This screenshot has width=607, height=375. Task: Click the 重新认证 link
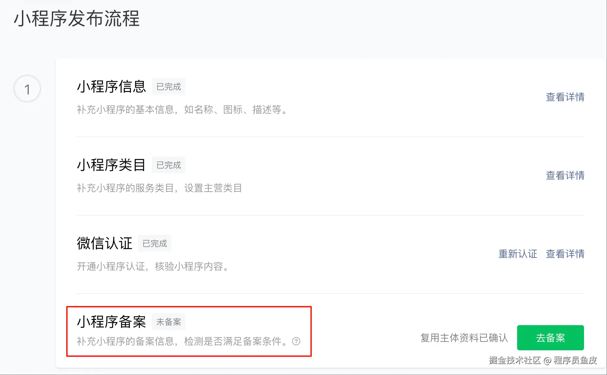point(518,254)
